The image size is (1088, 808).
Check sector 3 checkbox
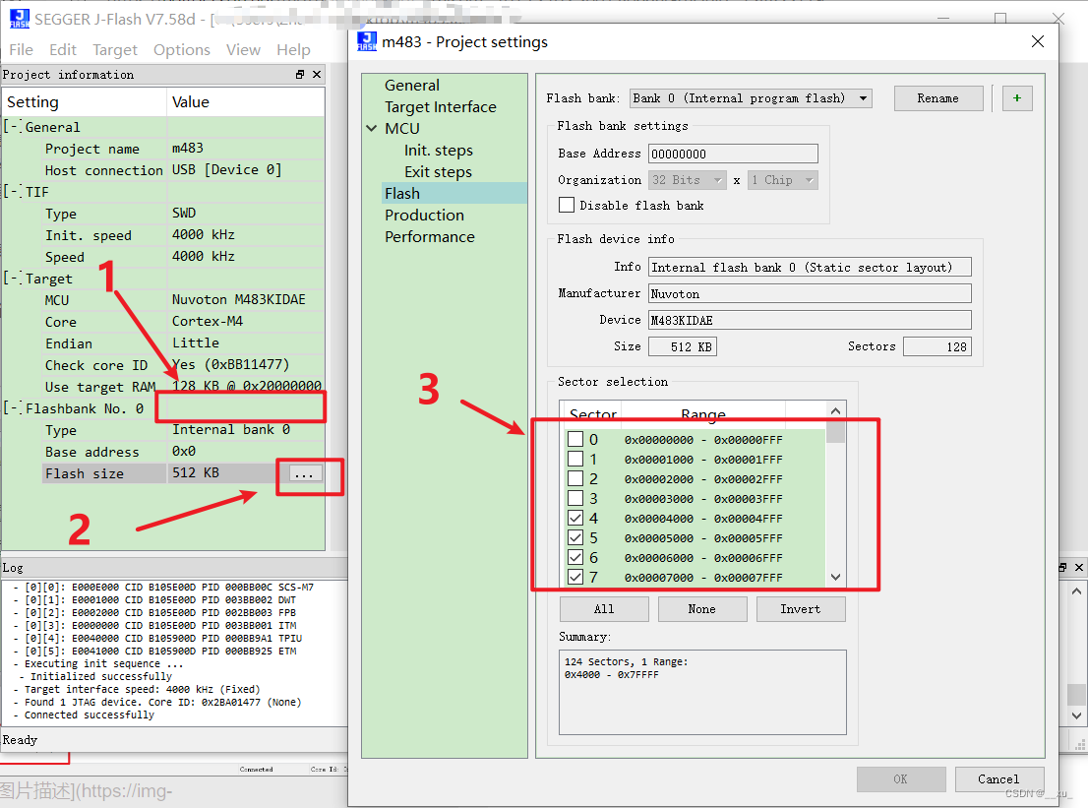[x=575, y=498]
